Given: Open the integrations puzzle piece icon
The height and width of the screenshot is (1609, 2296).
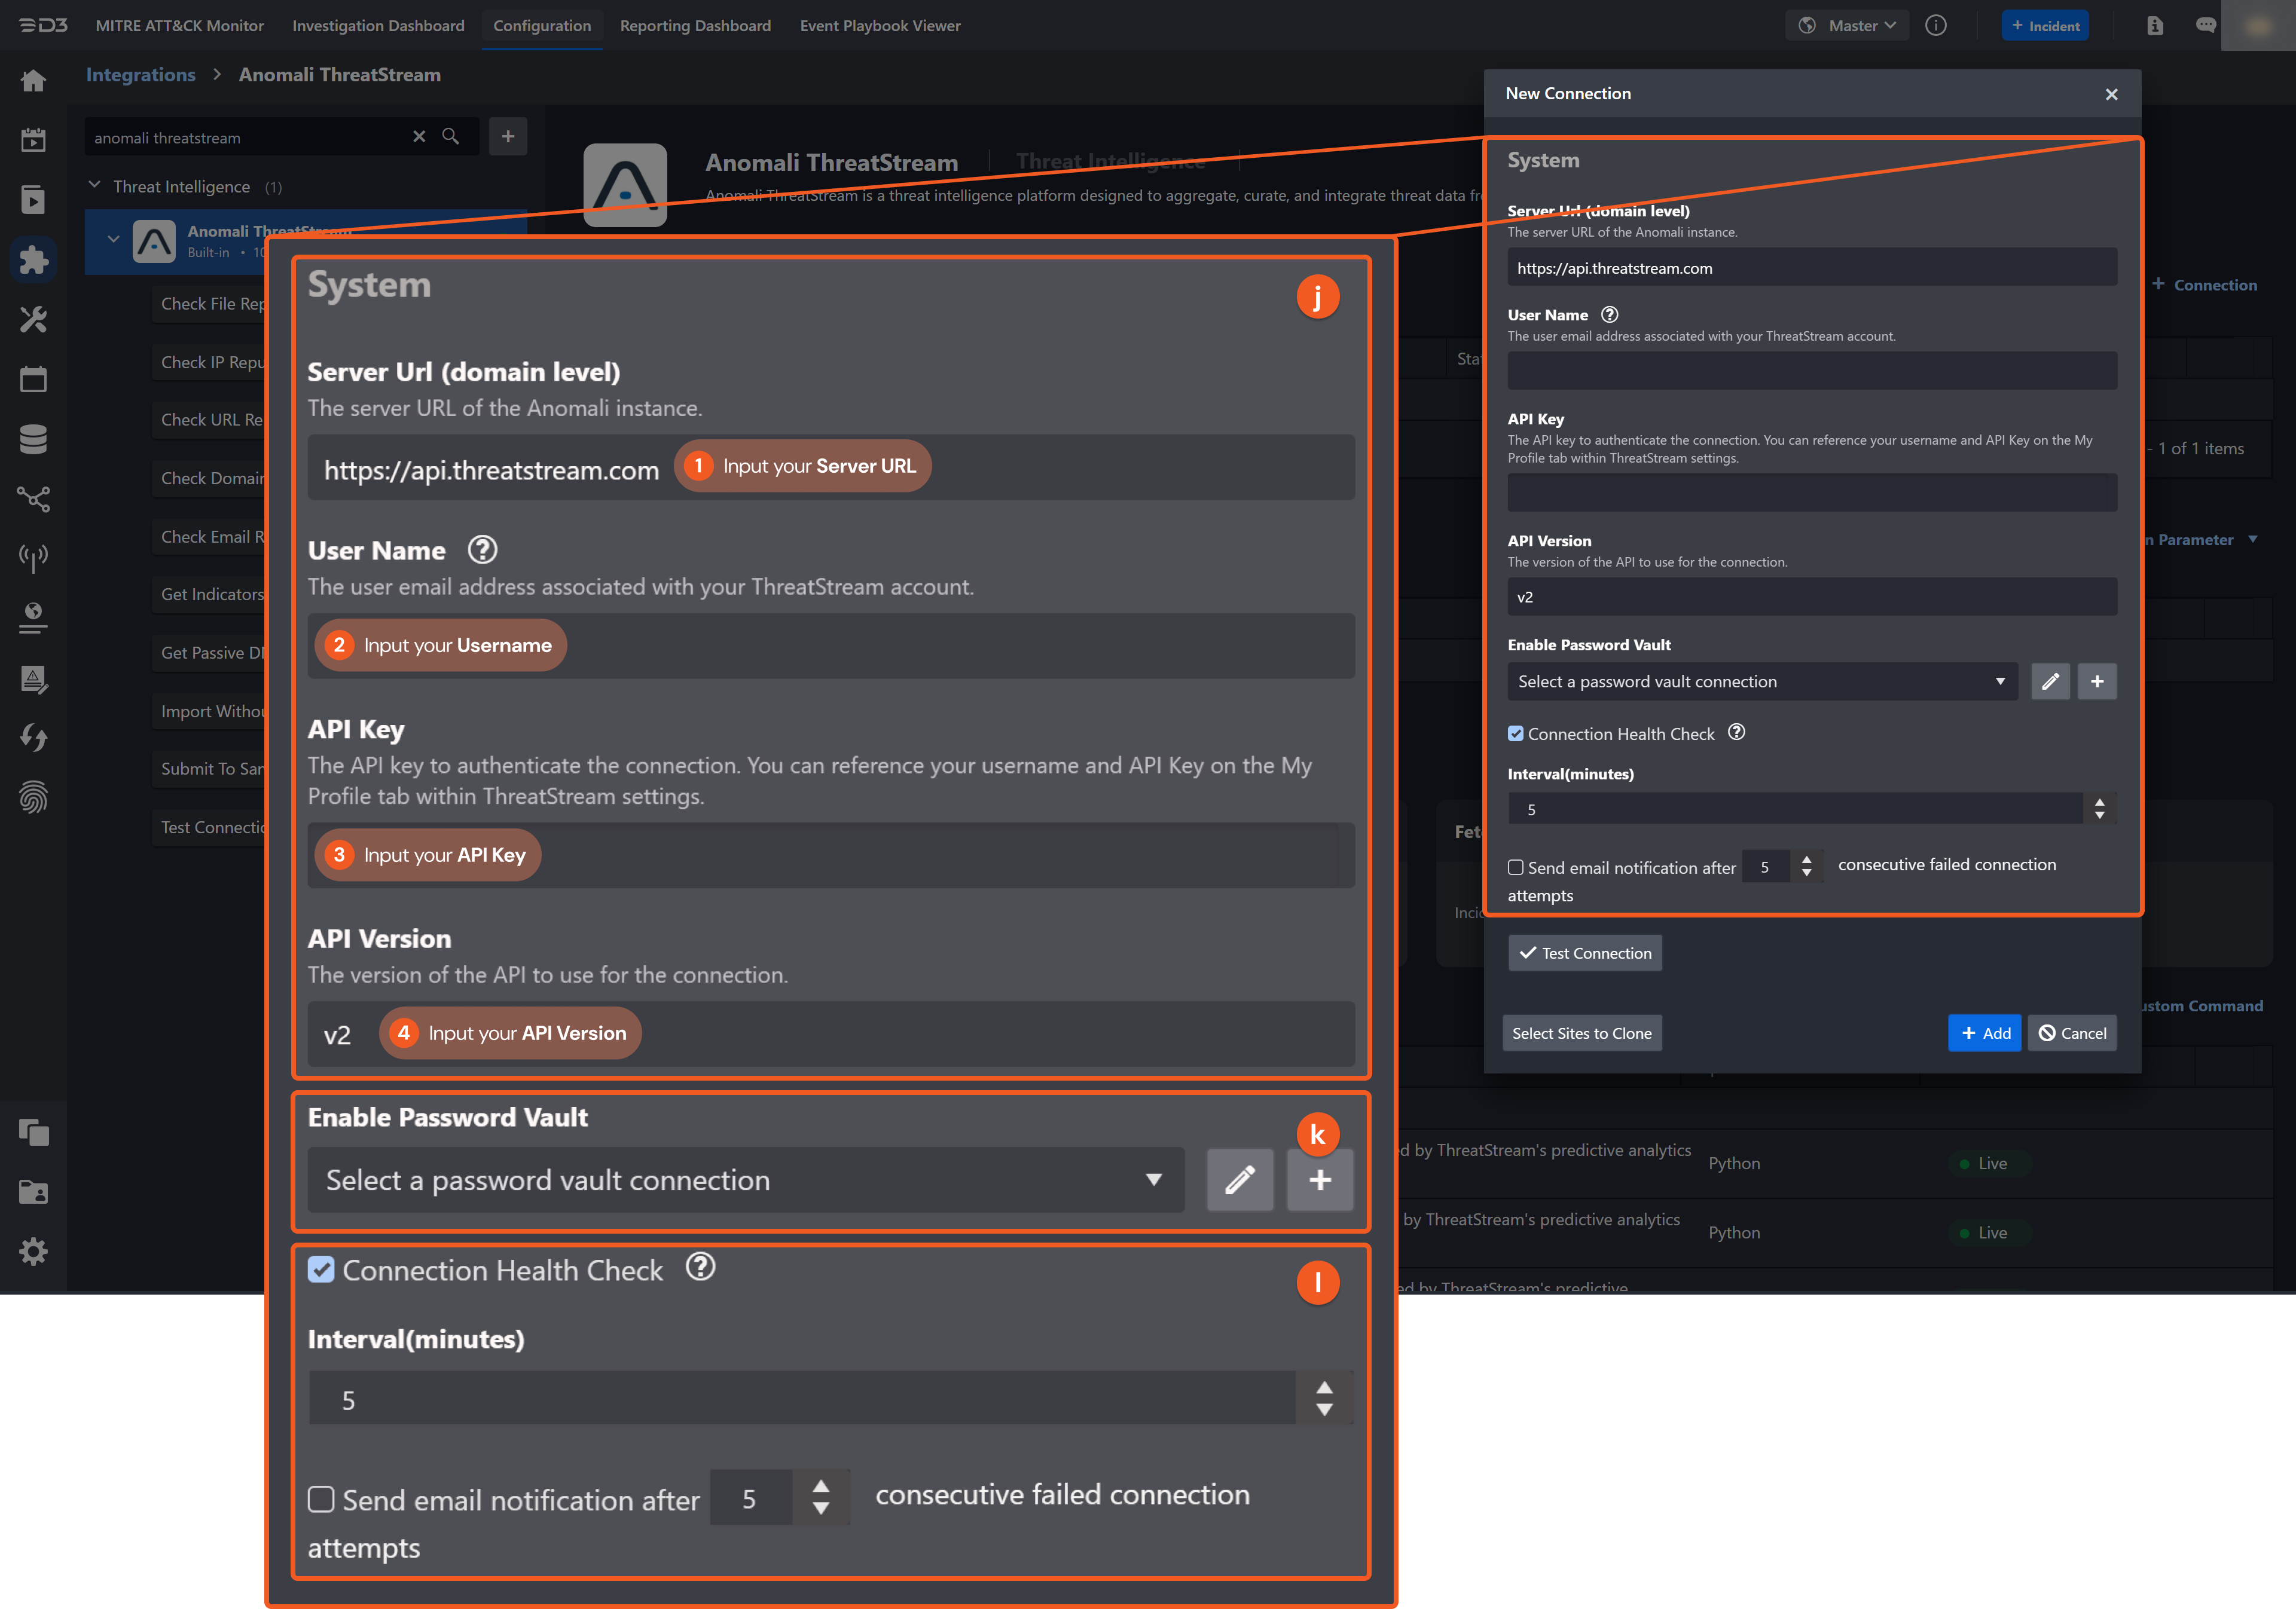Looking at the screenshot, I should (33, 260).
